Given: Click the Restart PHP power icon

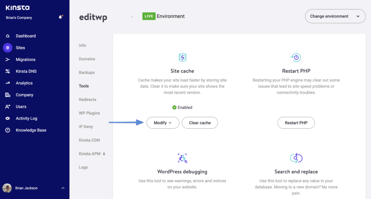Looking at the screenshot, I should click(x=296, y=57).
